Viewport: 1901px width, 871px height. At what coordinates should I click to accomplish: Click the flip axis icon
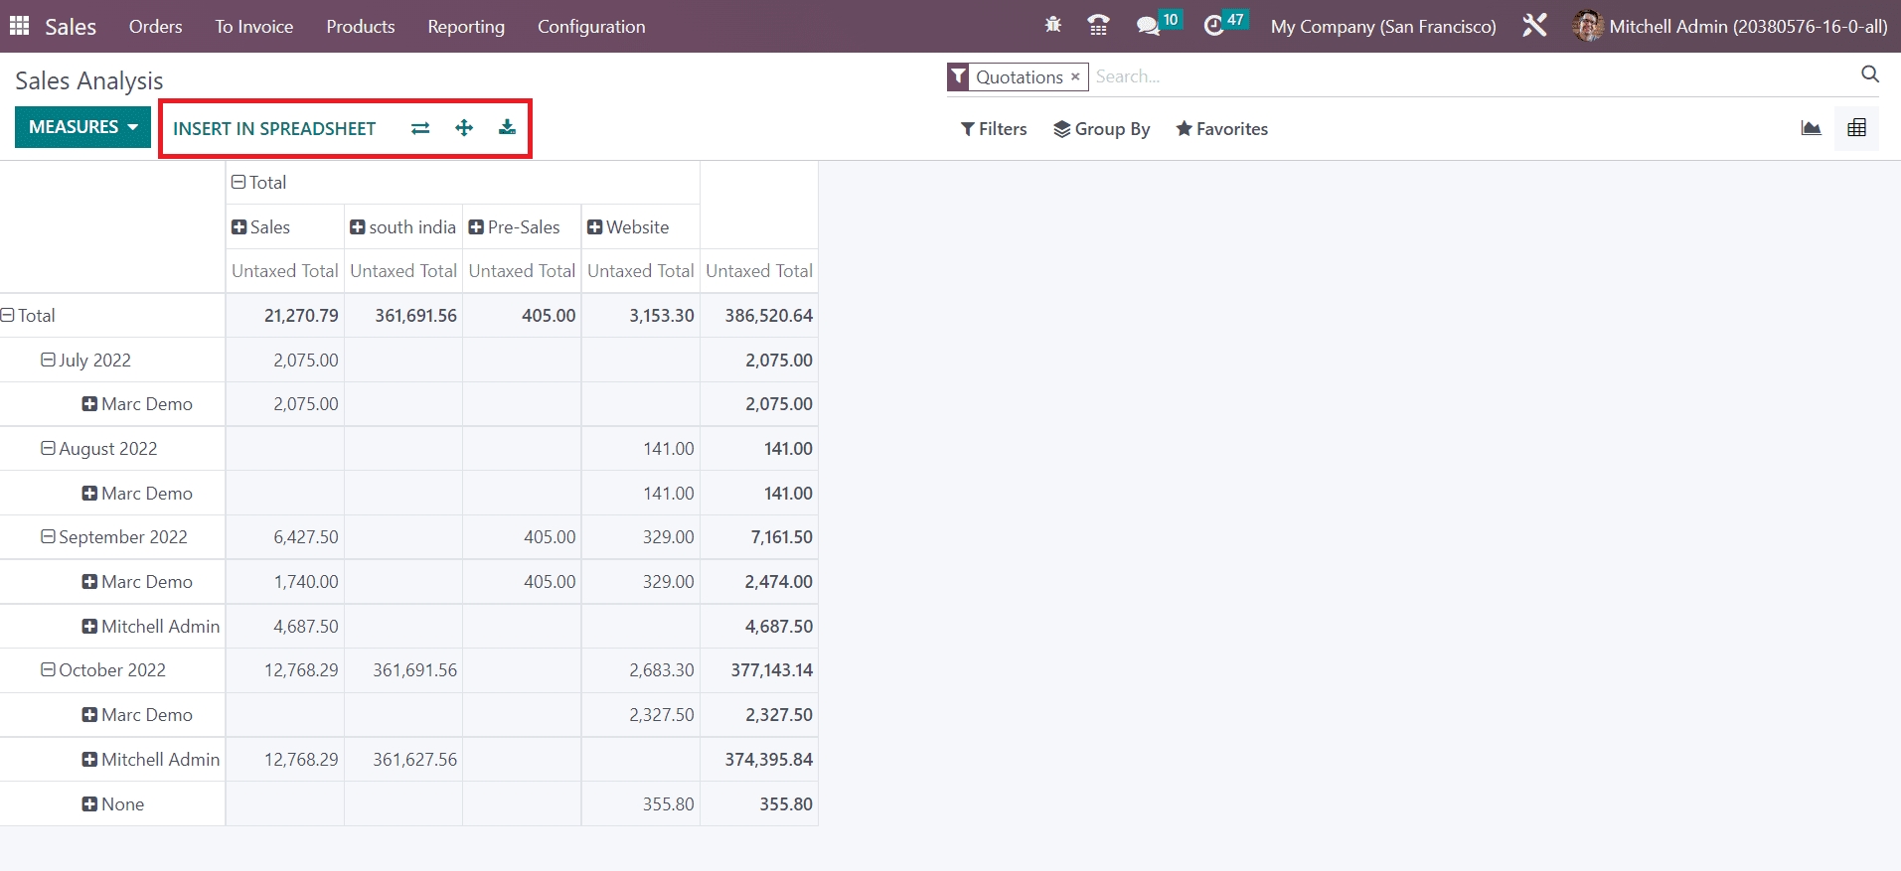420,128
